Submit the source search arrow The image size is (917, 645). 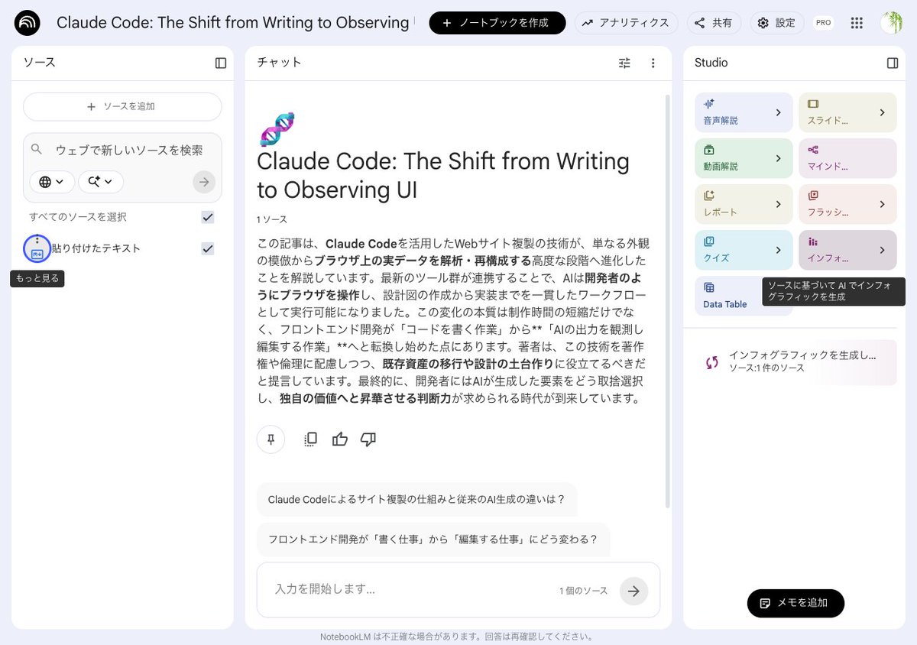[204, 182]
